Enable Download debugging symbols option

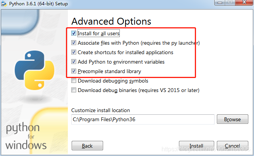(x=74, y=81)
